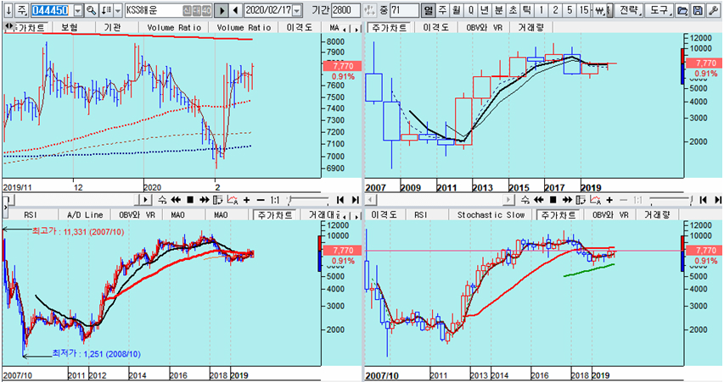Viewport: 724px width, 382px height.
Task: Set the 2 minute interval button
Action: [x=555, y=10]
